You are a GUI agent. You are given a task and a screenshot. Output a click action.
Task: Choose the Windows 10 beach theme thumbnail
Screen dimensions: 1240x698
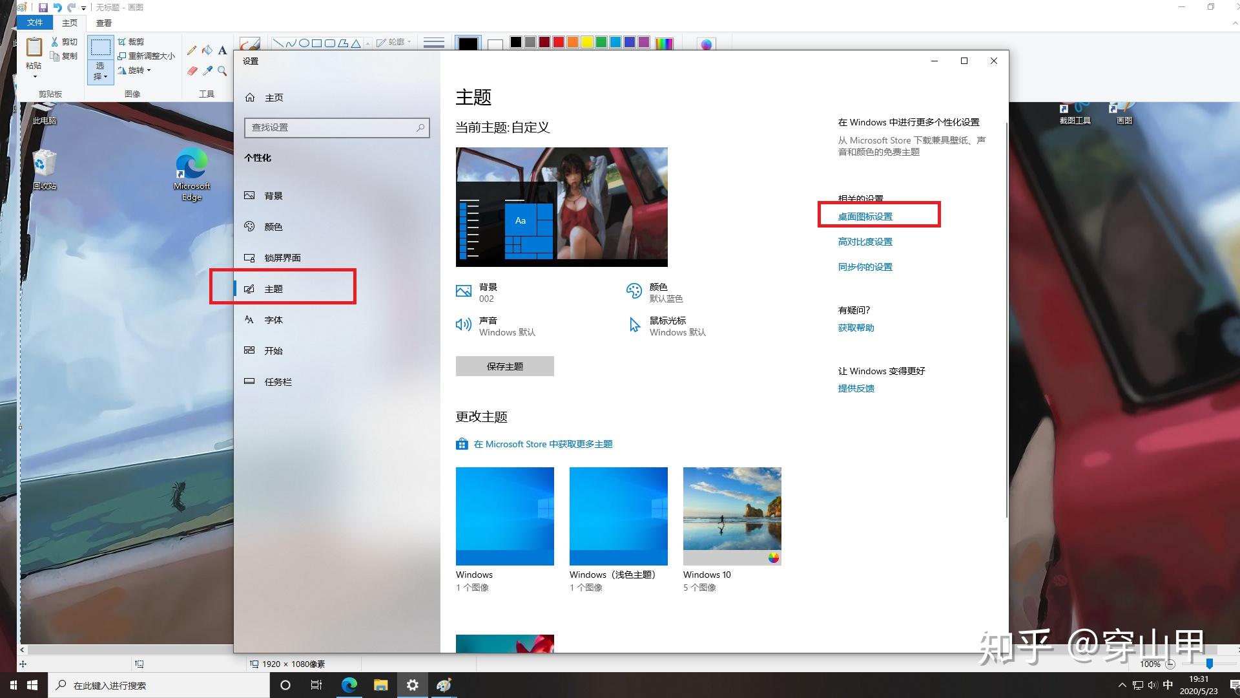click(732, 516)
